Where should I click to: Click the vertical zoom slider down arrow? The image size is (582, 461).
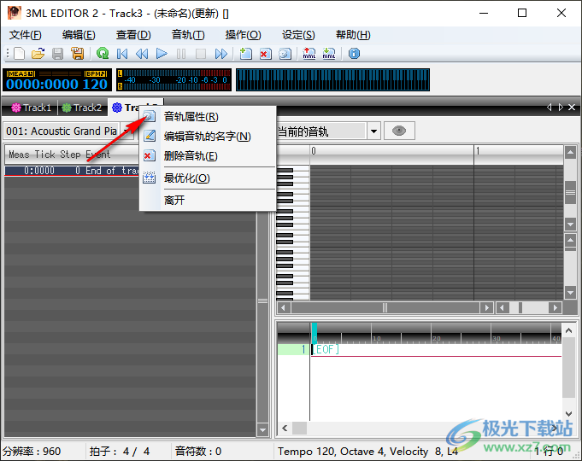[570, 292]
